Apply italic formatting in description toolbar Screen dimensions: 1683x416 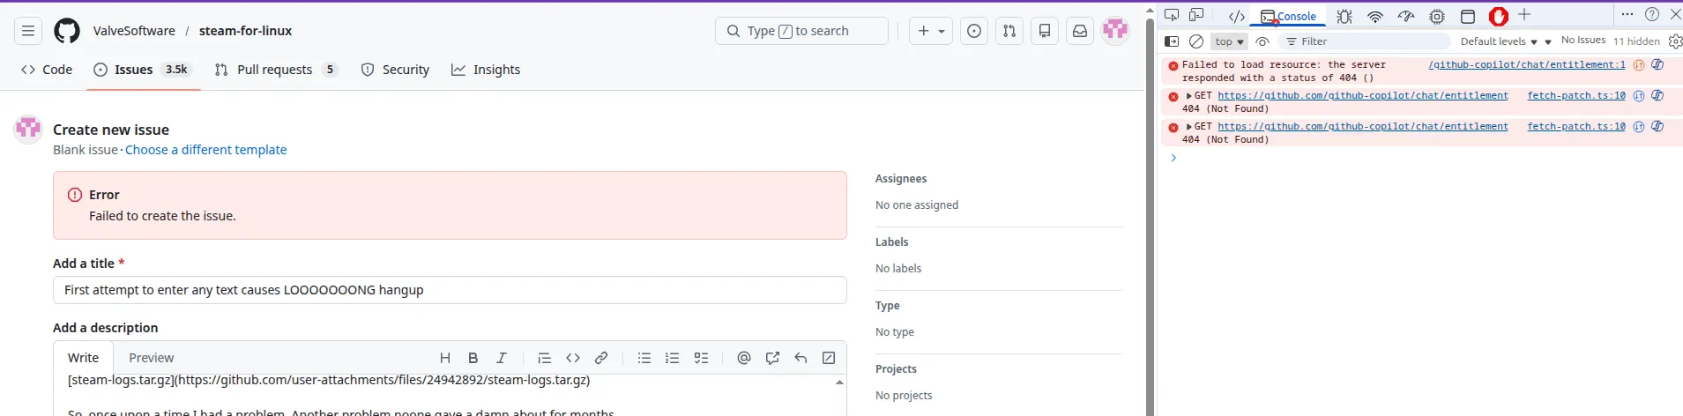[x=502, y=358]
